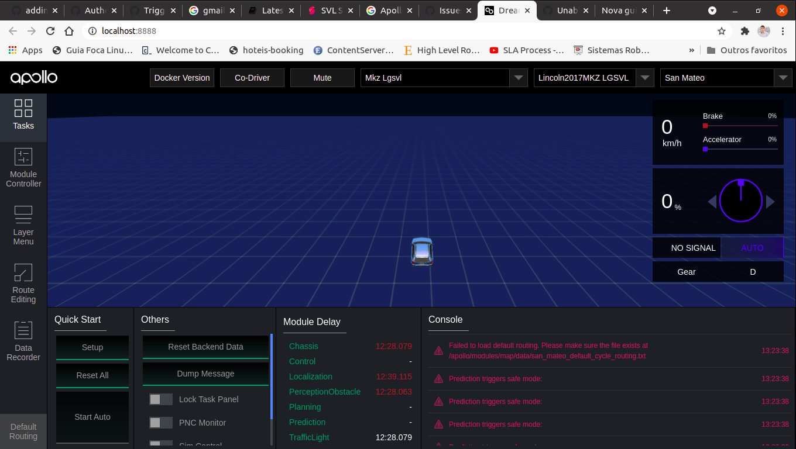The width and height of the screenshot is (796, 449).
Task: Expand the Lincoln2017MKZ LGSVL vehicle selector
Action: (644, 77)
